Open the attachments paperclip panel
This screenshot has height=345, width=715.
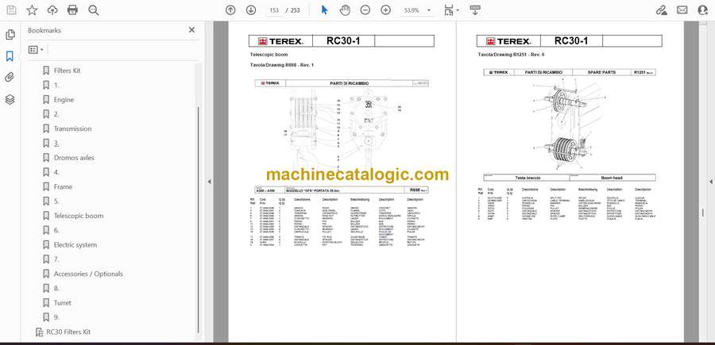click(x=10, y=78)
